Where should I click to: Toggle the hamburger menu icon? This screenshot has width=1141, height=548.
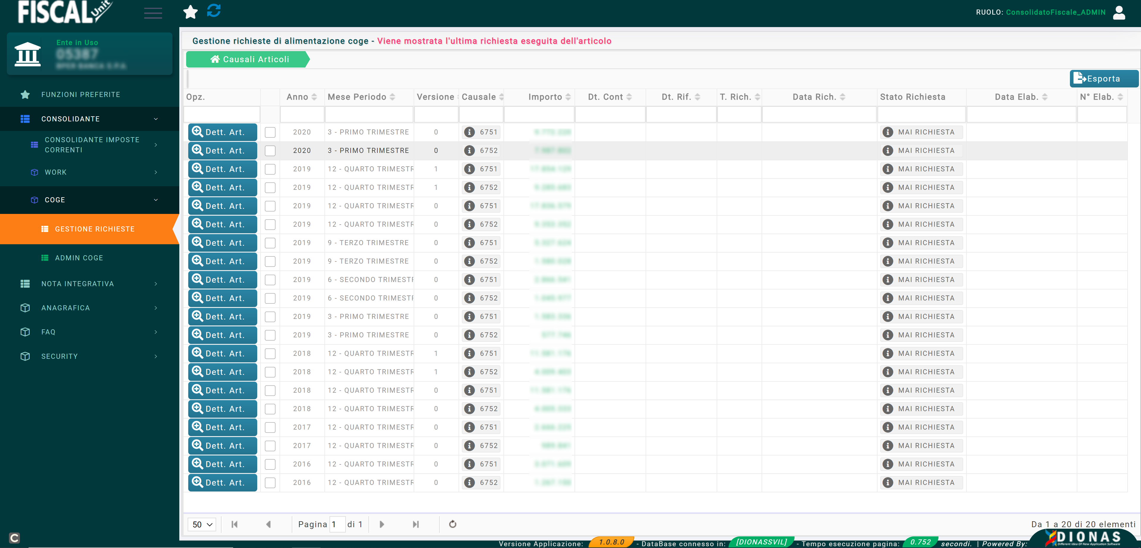(153, 13)
